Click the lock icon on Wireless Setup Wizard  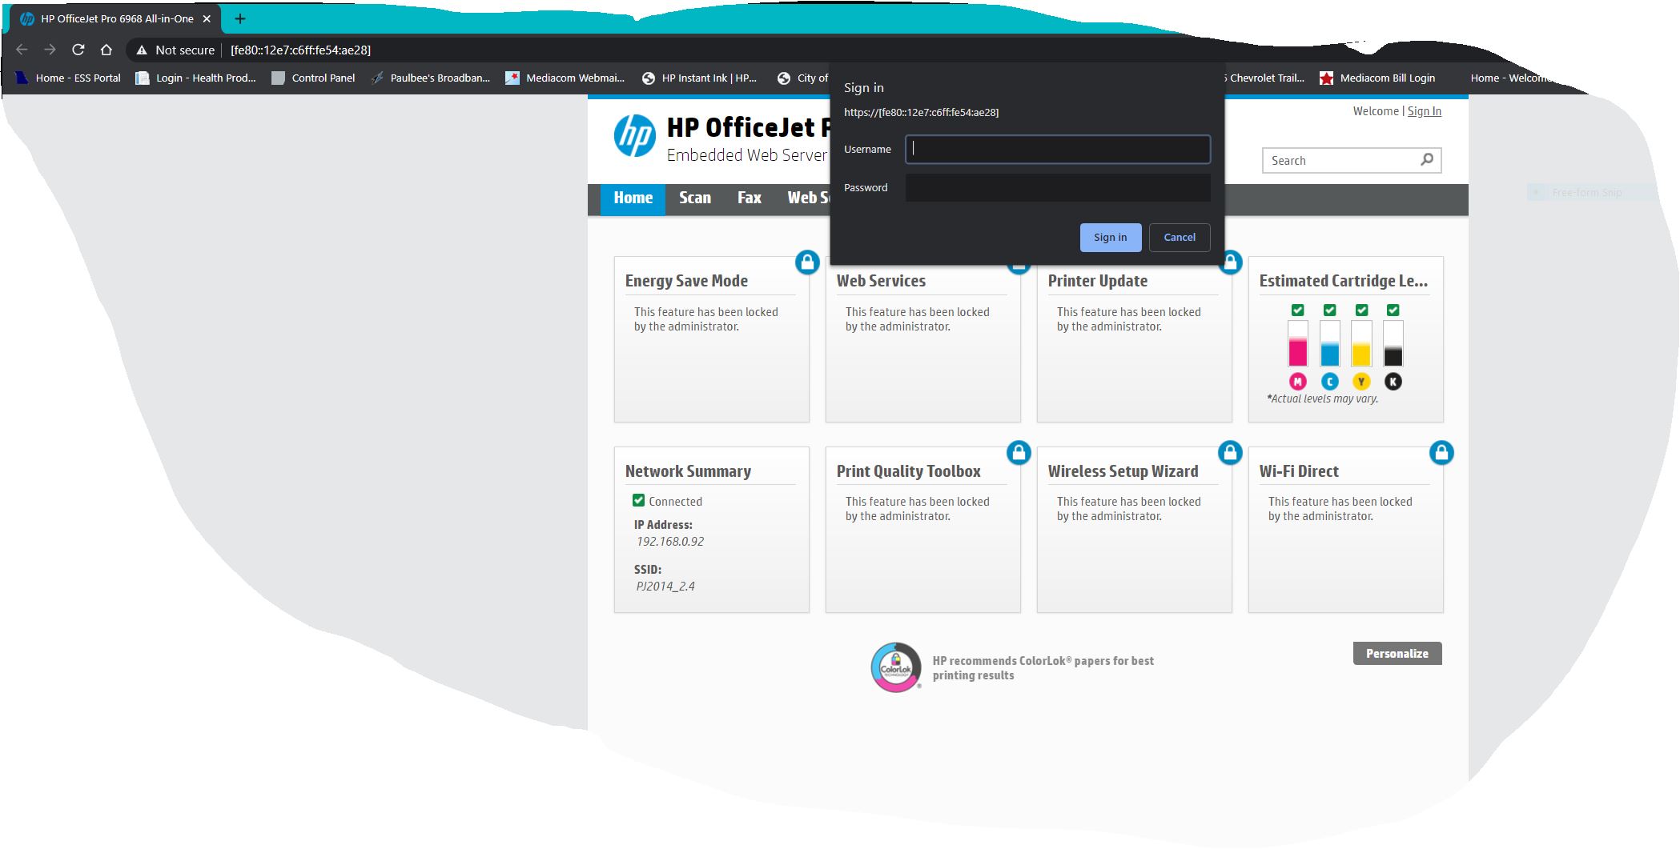coord(1230,452)
